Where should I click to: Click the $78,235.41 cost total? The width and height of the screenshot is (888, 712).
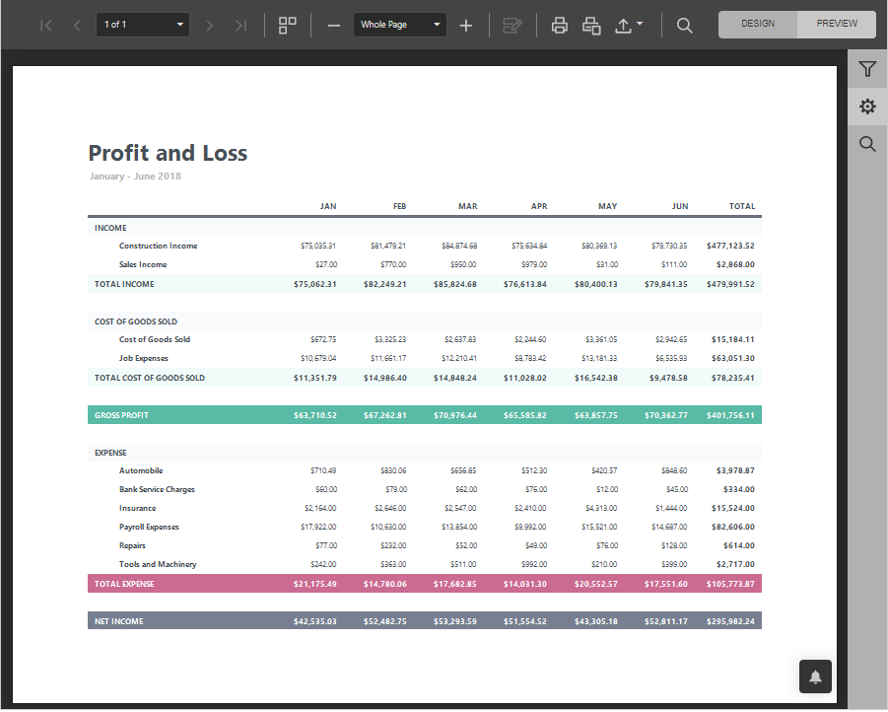point(733,378)
